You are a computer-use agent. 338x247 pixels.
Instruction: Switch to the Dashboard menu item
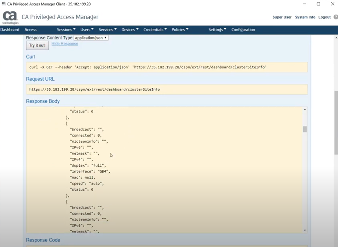tap(10, 29)
